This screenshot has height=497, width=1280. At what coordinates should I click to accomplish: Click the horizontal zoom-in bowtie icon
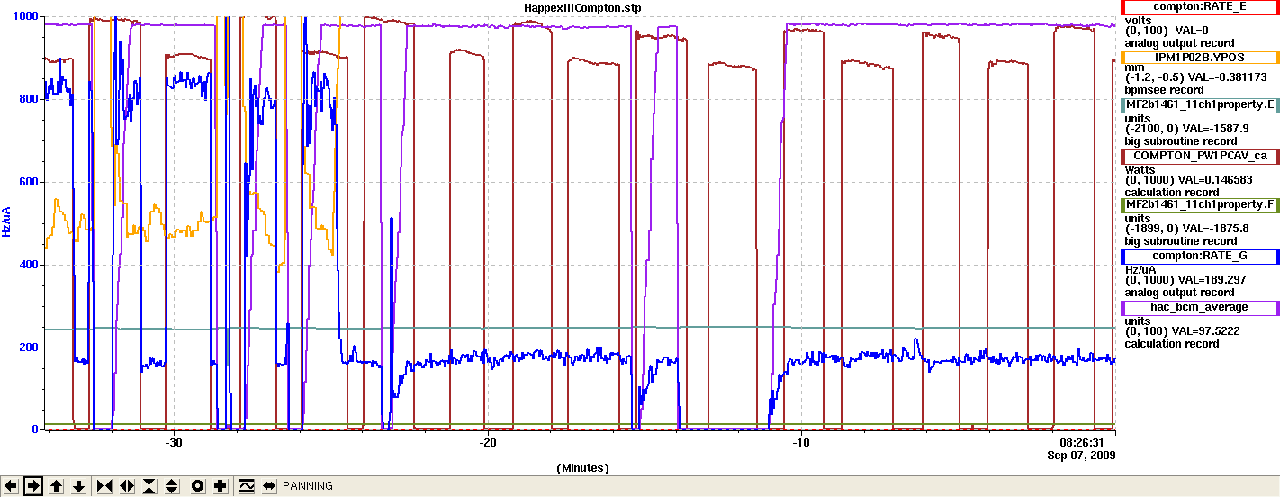click(104, 486)
